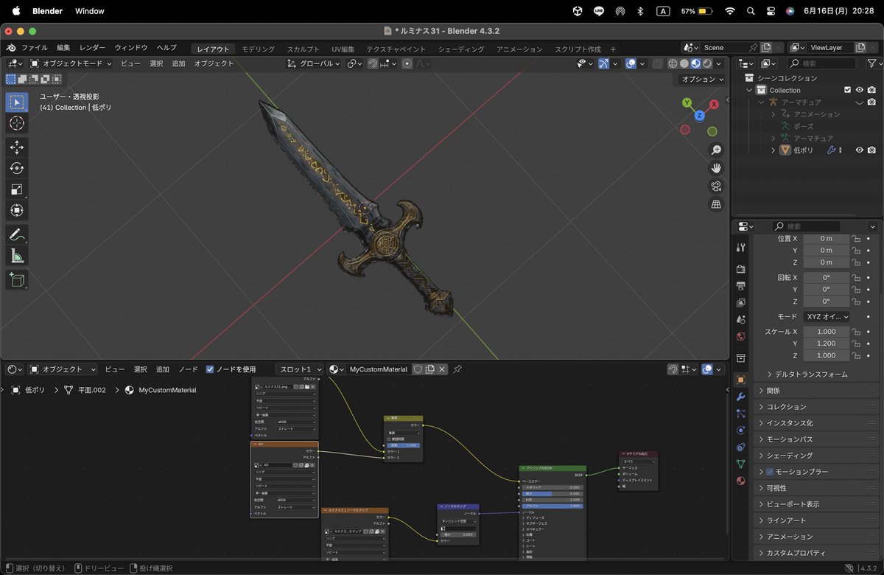Toggle the モーションブラー checkbox

point(771,472)
